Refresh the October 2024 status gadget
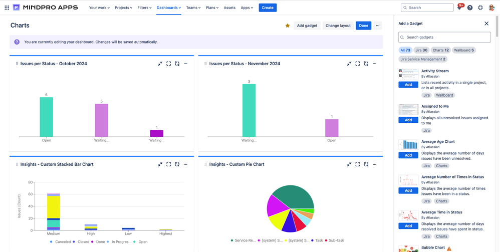This screenshot has width=500, height=252. [177, 64]
